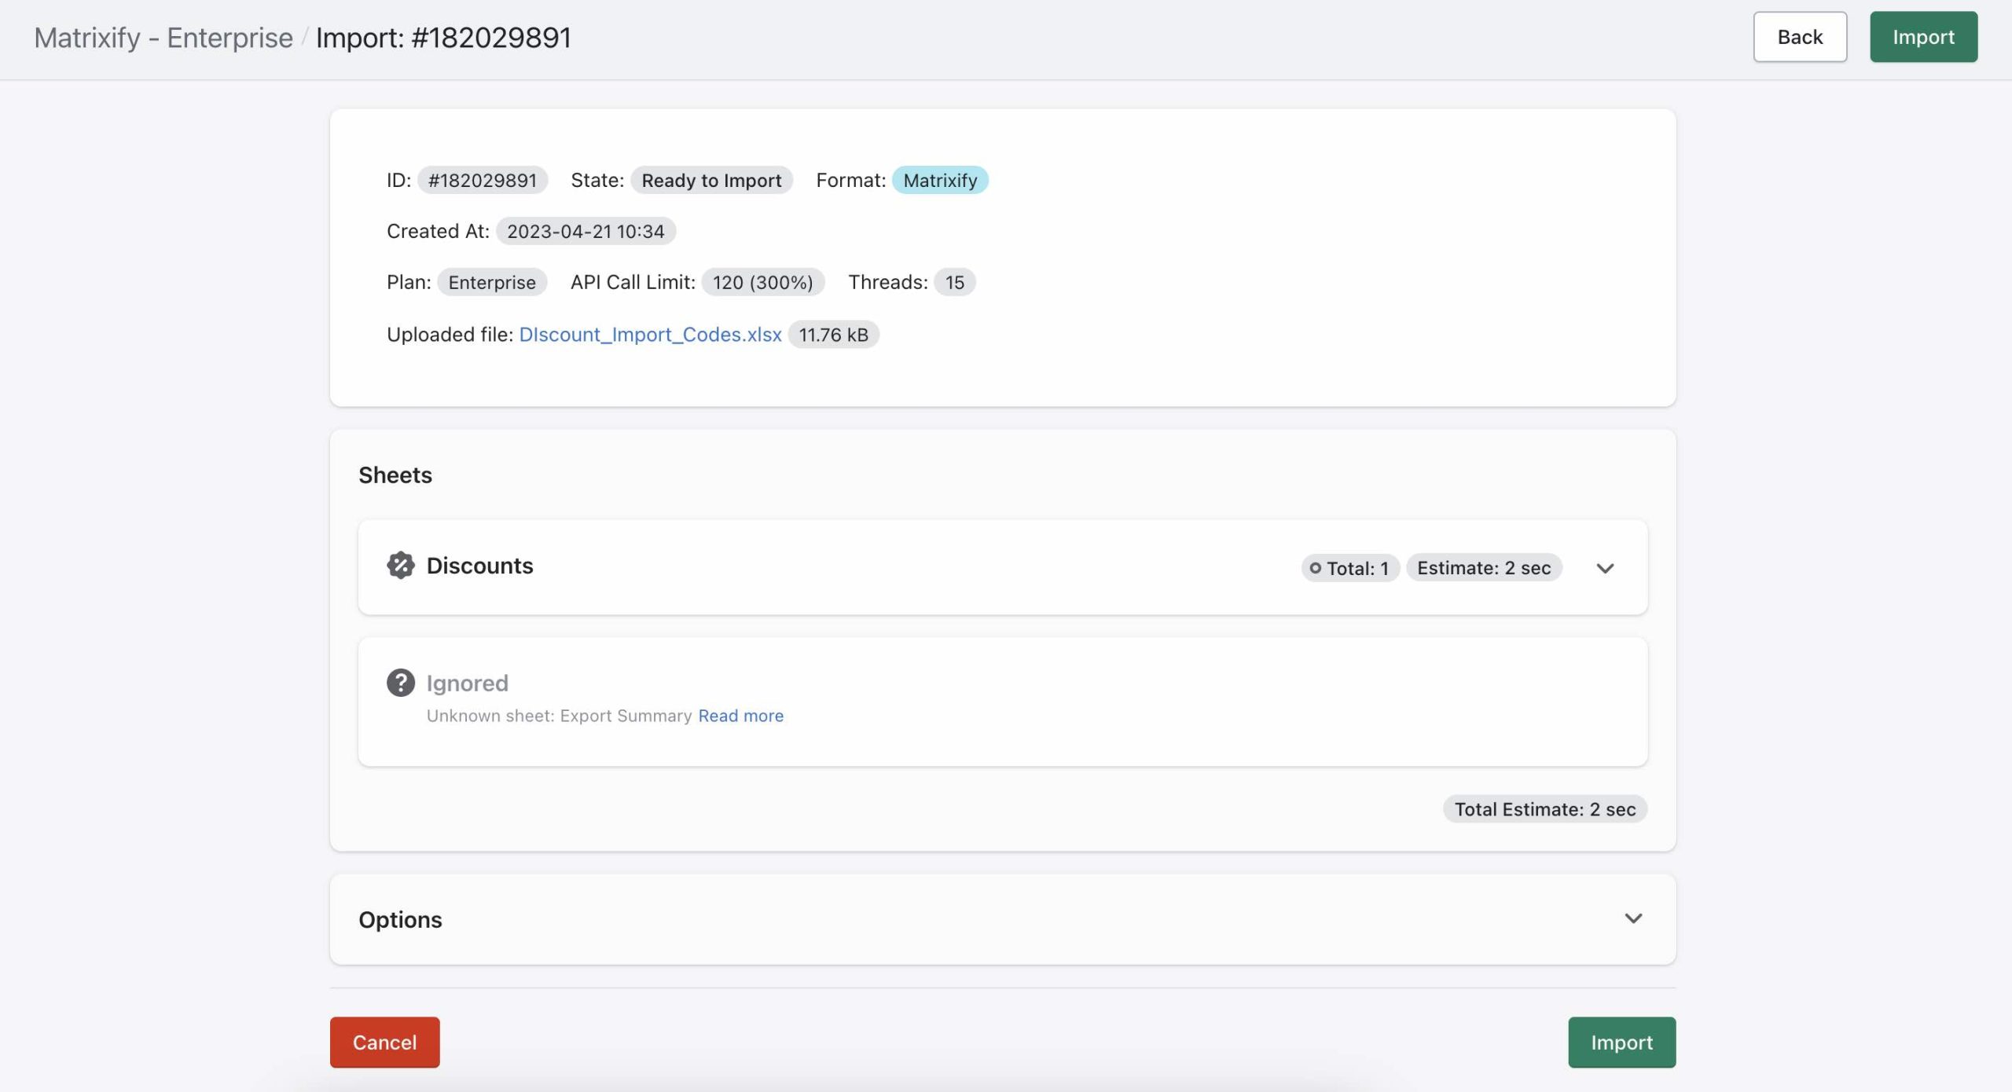Expand the Discounts sheet chevron

[1605, 568]
